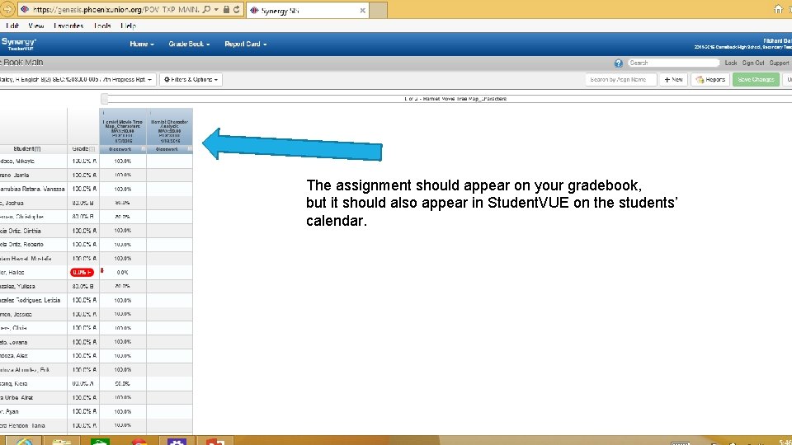The image size is (792, 445).
Task: Click the browser home icon
Action: 778,10
